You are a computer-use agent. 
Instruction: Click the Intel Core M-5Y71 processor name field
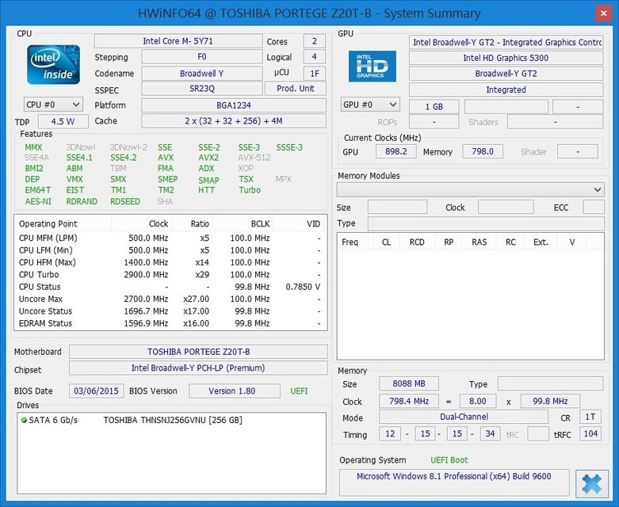[178, 41]
